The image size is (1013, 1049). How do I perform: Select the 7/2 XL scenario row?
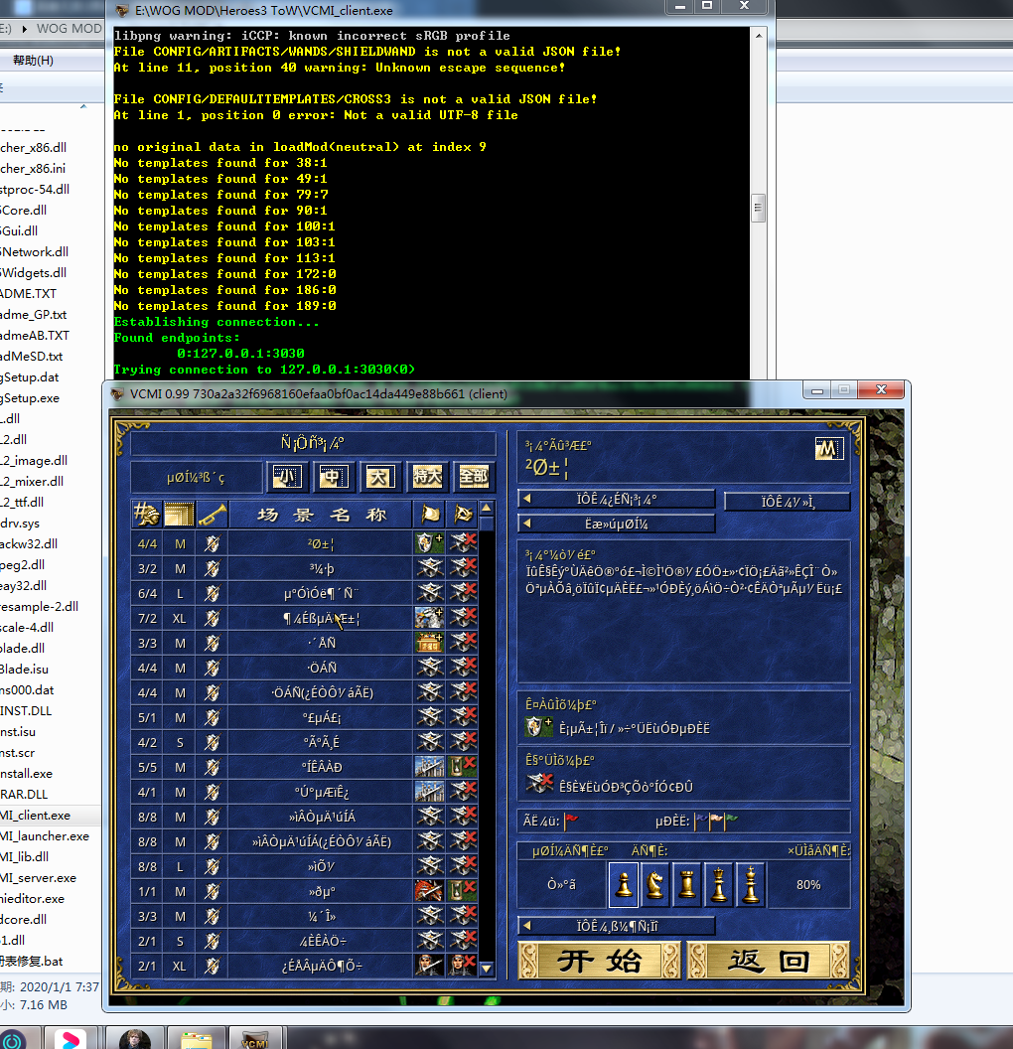click(x=304, y=618)
